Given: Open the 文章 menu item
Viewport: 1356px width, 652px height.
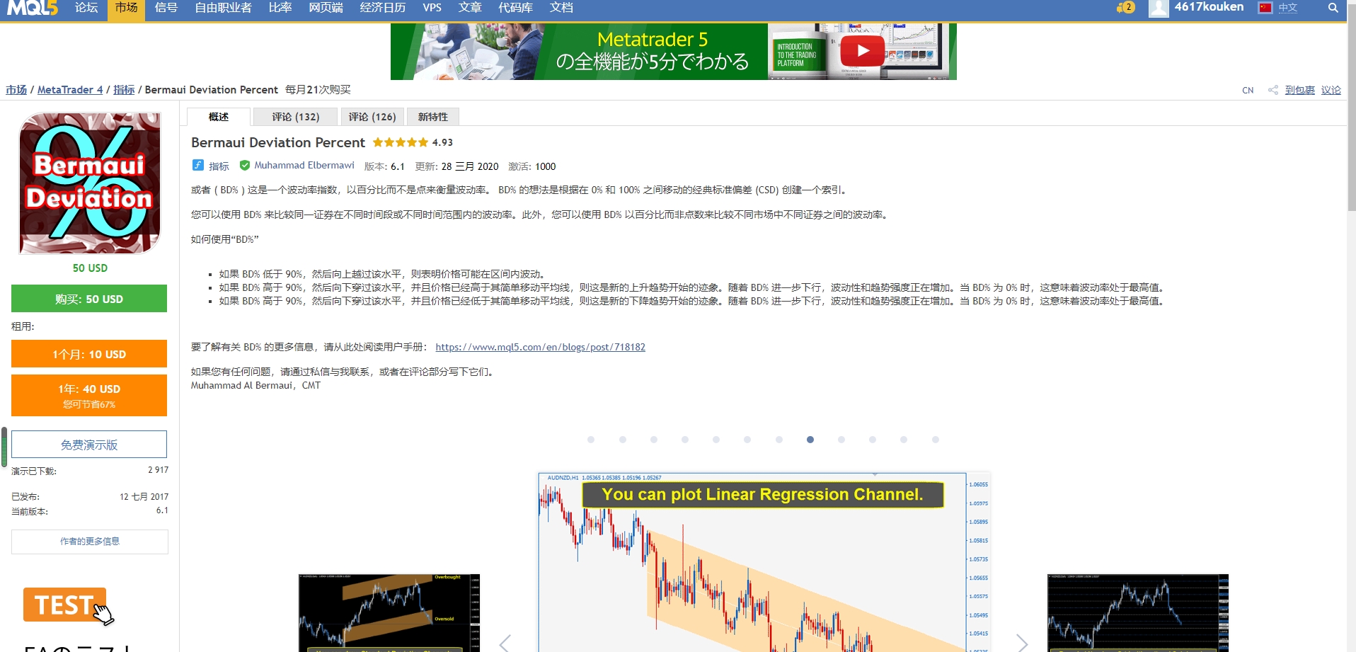Looking at the screenshot, I should (x=470, y=8).
